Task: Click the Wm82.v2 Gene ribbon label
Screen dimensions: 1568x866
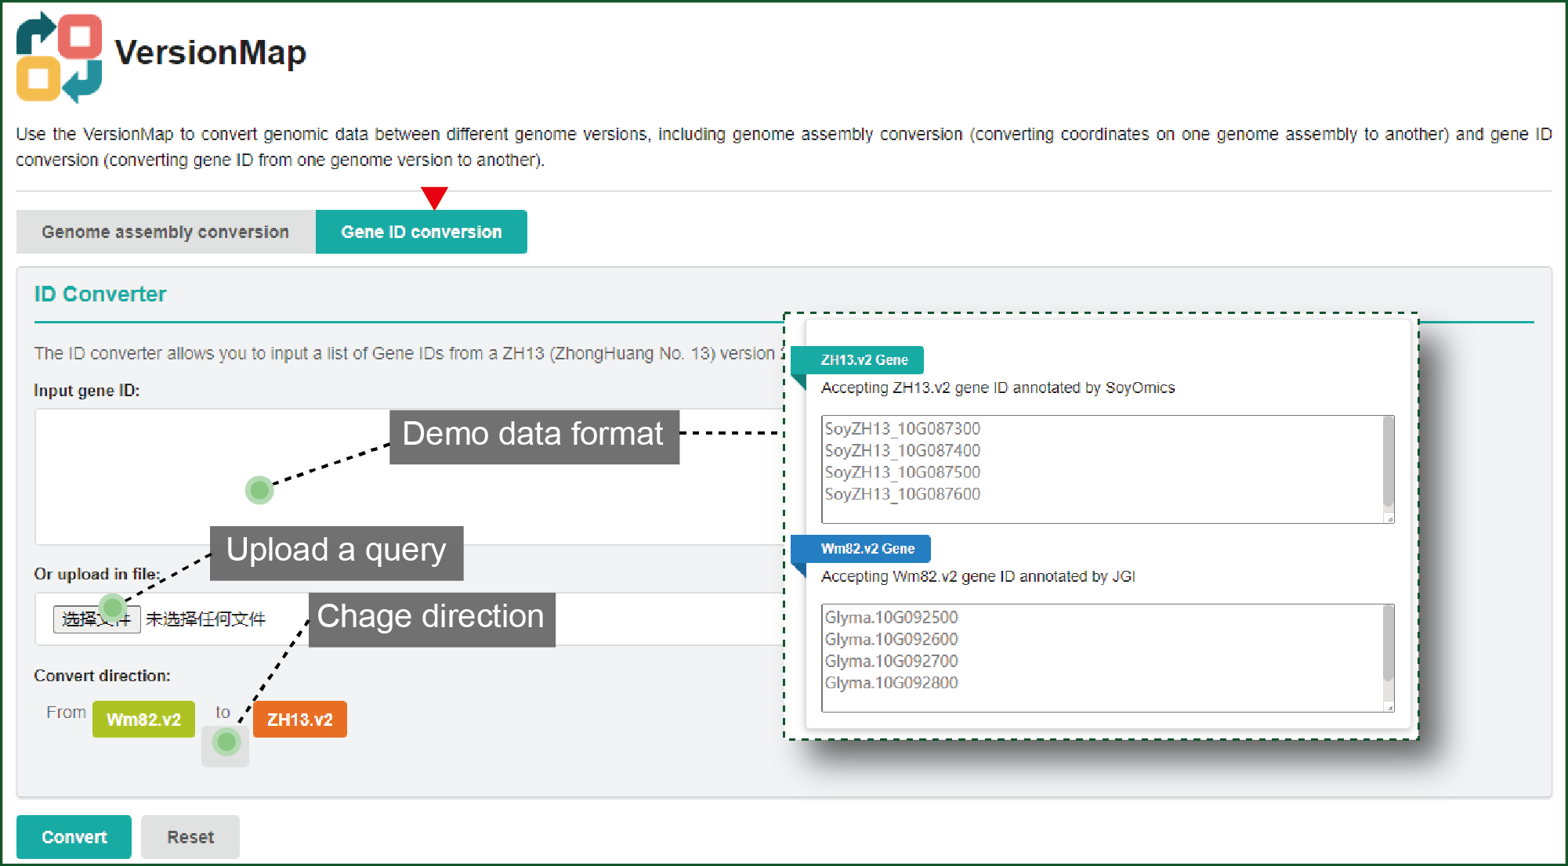Action: click(x=867, y=549)
